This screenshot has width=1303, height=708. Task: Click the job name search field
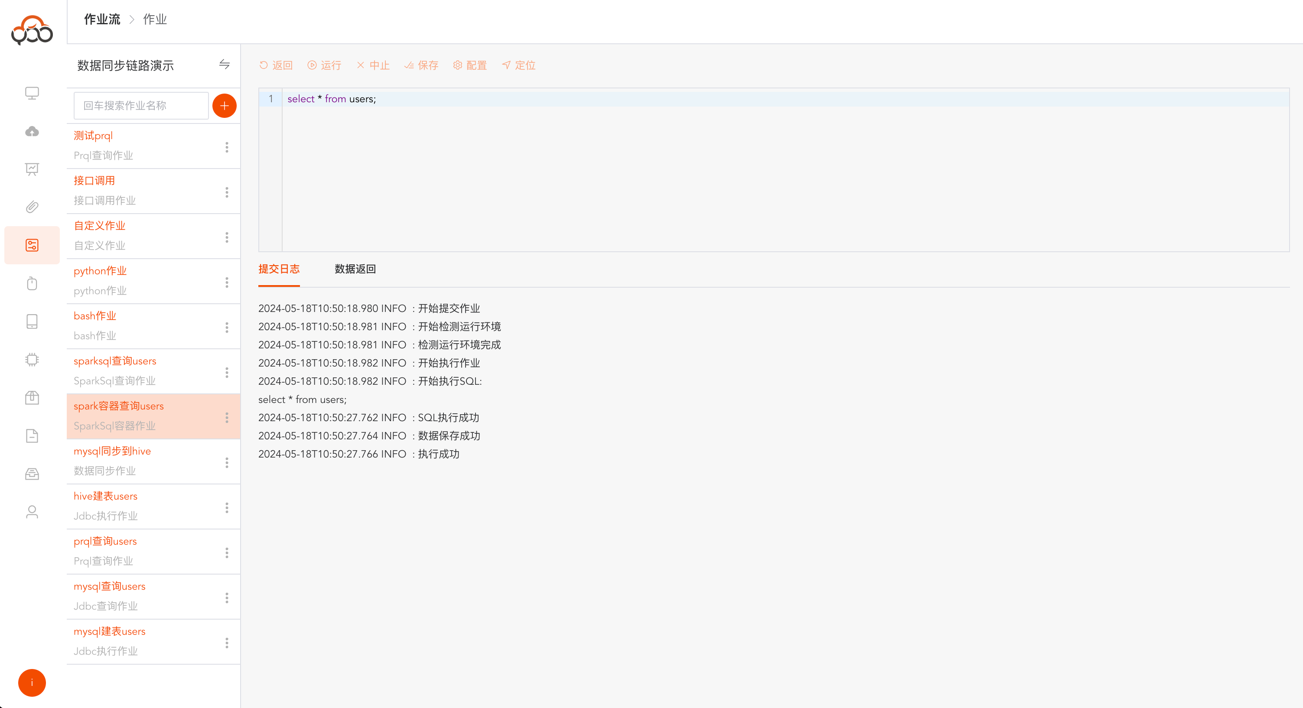point(141,106)
